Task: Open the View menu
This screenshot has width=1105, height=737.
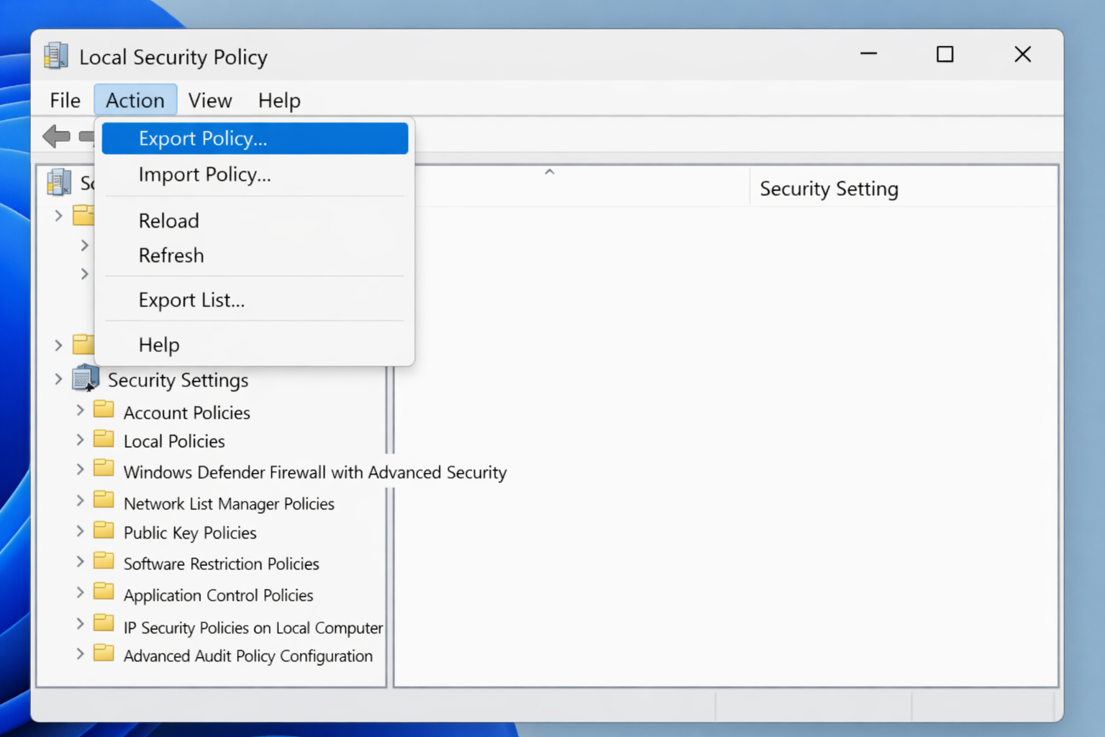Action: 210,100
